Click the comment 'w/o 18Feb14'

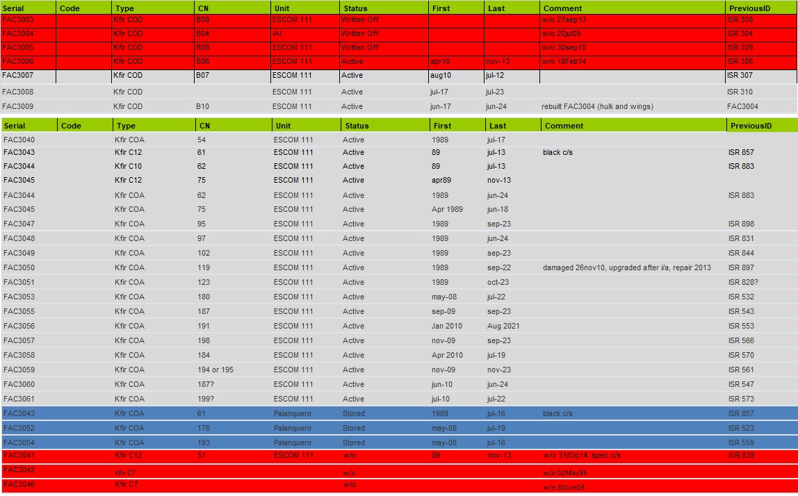564,61
